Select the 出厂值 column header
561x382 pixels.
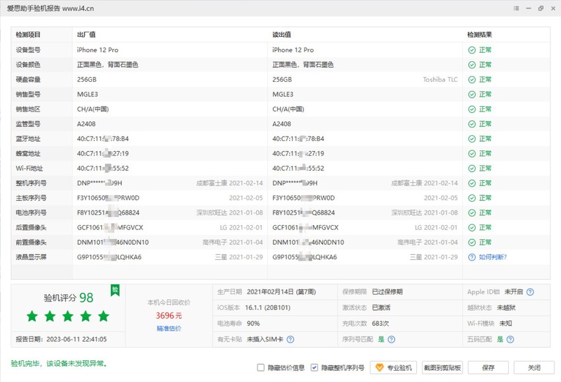[86, 35]
